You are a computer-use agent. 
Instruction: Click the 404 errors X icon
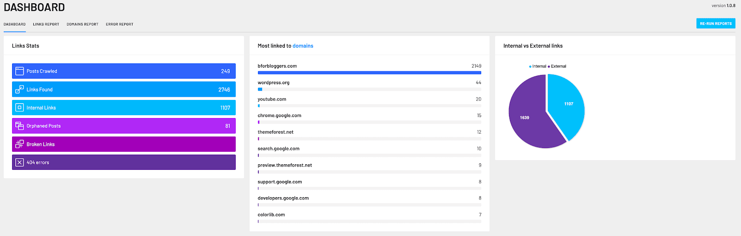[x=19, y=162]
